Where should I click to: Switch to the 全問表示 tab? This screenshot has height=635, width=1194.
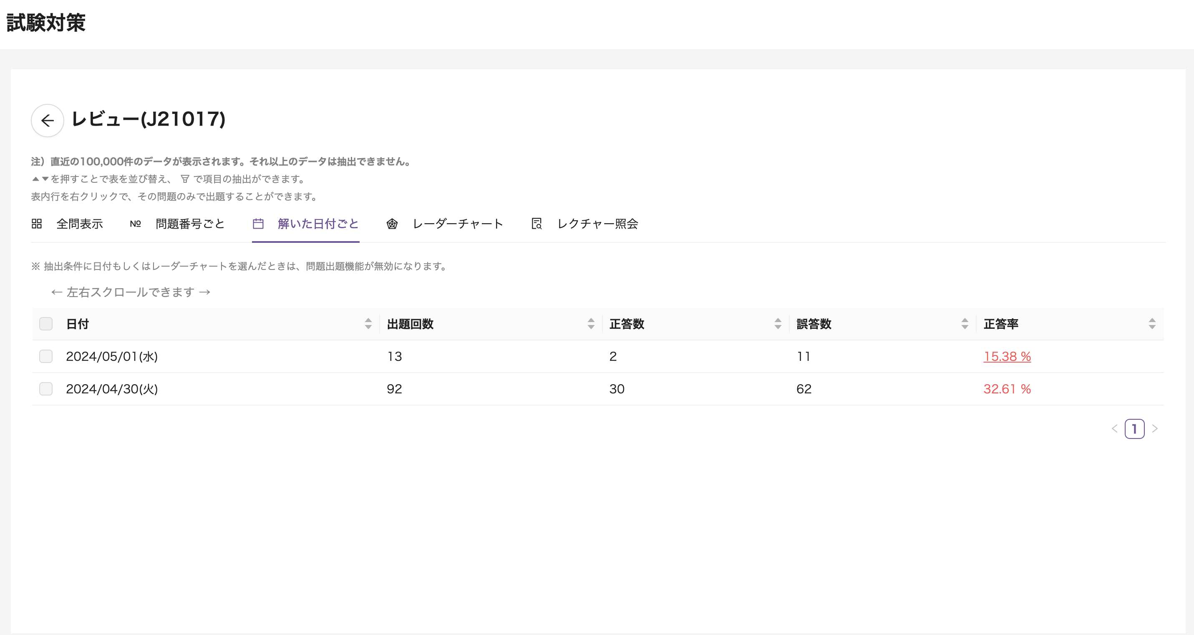[x=79, y=224]
